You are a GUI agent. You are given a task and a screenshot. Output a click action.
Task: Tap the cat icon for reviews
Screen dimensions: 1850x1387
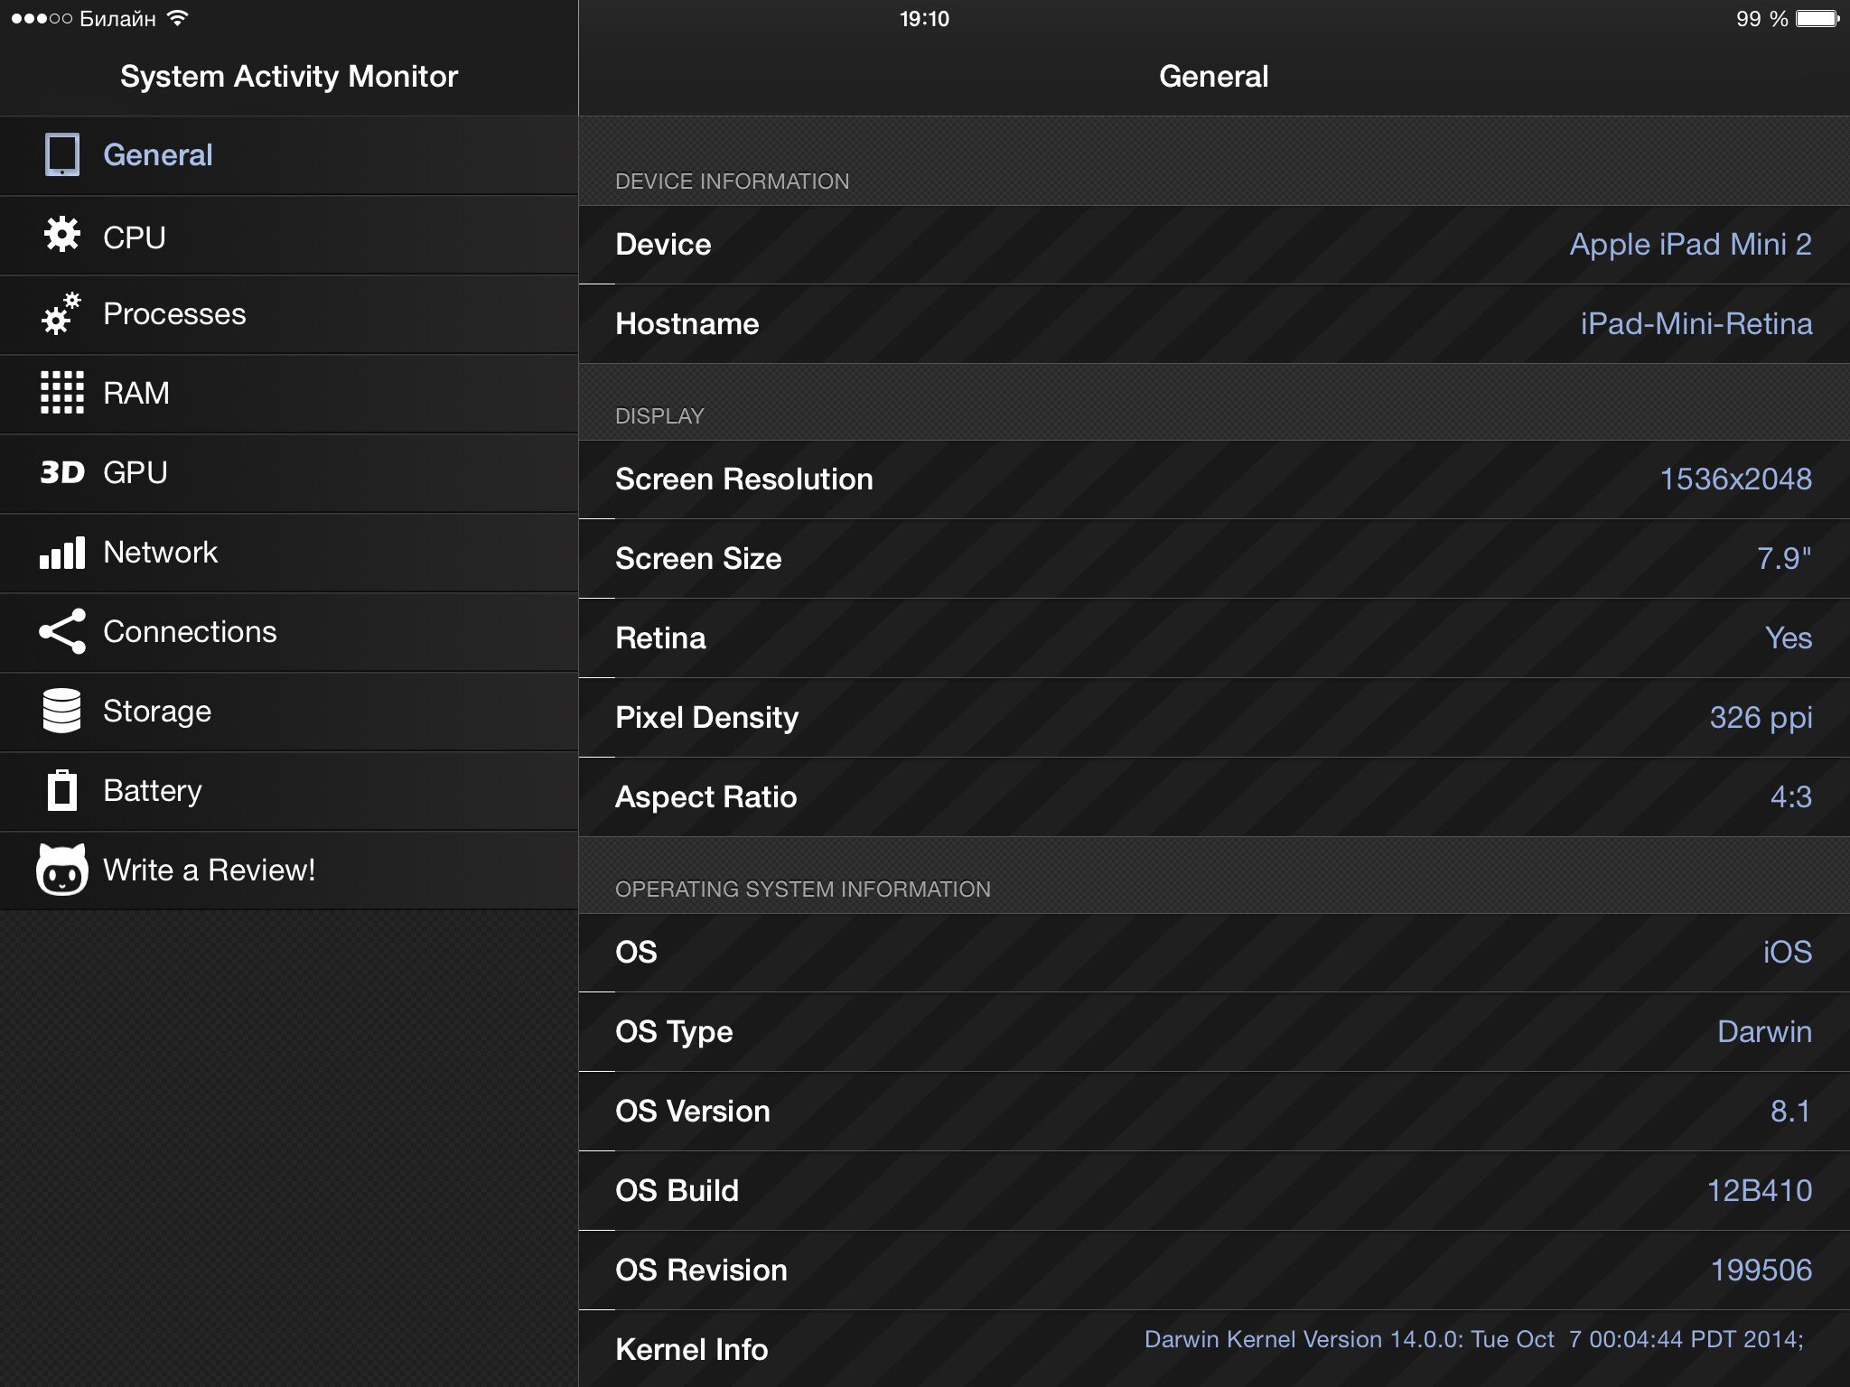(x=62, y=870)
